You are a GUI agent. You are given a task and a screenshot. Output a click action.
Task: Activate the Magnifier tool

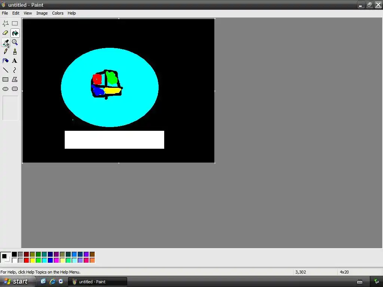(15, 42)
